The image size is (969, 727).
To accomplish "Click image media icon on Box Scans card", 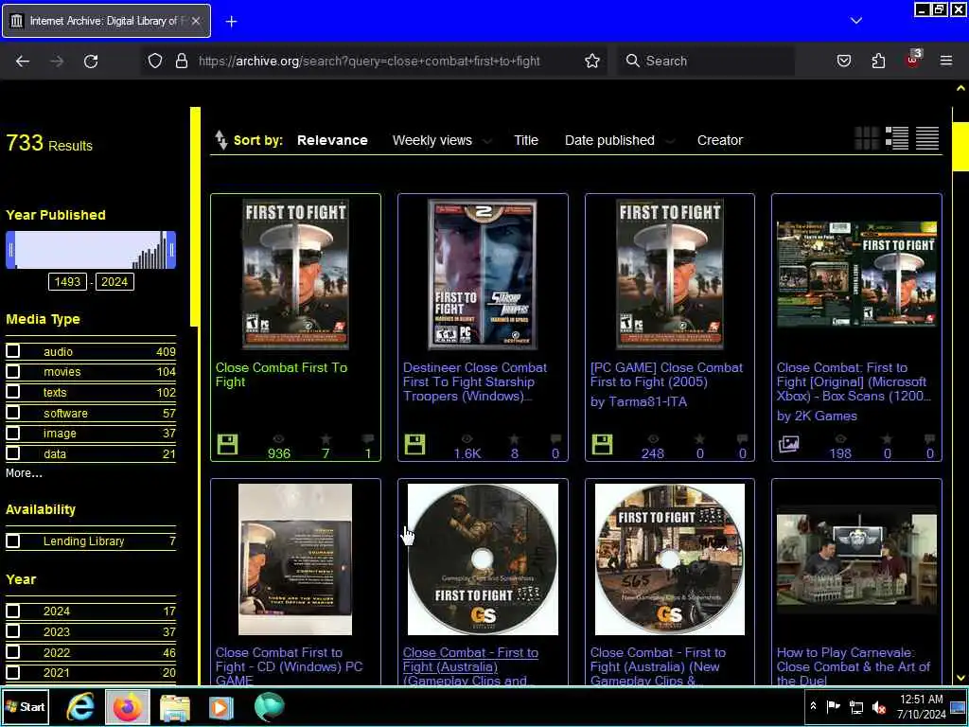I will coord(788,444).
